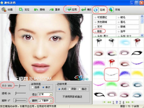This screenshot has height=108, width=144.
Task: Select the 可爱腮红 category
Action: coord(105,17)
